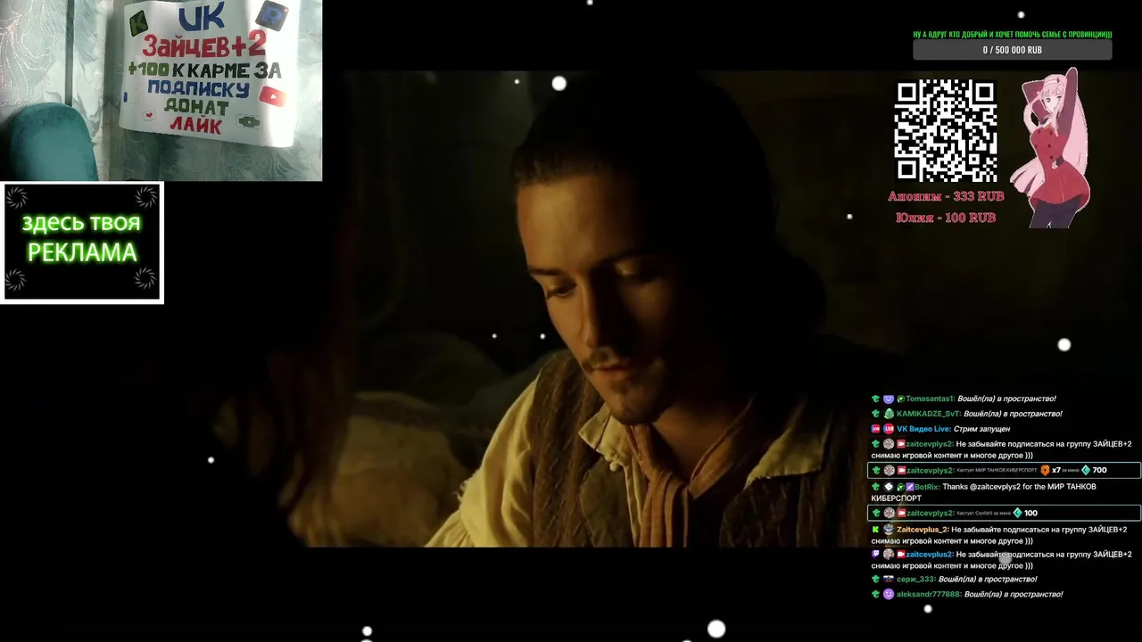
Task: Open zaitcevplys2 username in the 100 mana row
Action: [930, 513]
